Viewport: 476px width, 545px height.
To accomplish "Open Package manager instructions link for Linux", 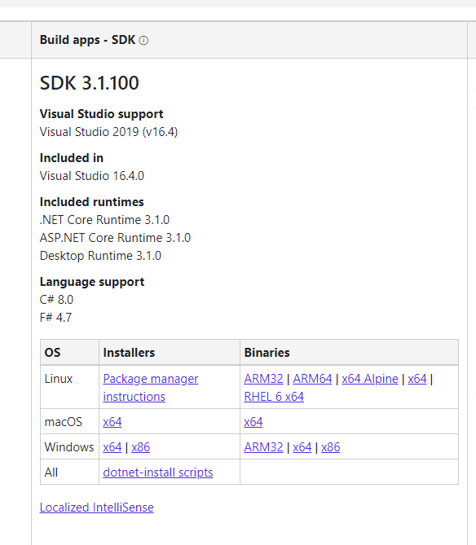I will [151, 388].
